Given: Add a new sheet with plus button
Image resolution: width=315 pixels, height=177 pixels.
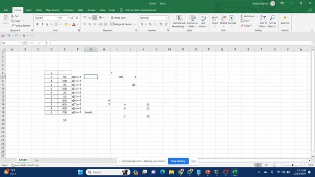Looking at the screenshot, I should pyautogui.click(x=37, y=160).
